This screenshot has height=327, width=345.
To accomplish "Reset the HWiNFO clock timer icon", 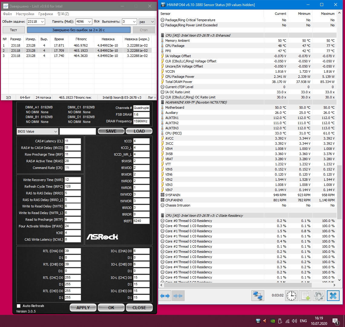I will [x=291, y=296].
